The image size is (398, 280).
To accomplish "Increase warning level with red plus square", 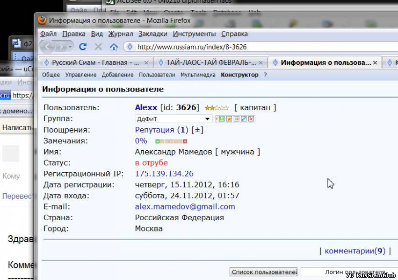I will click(x=185, y=141).
